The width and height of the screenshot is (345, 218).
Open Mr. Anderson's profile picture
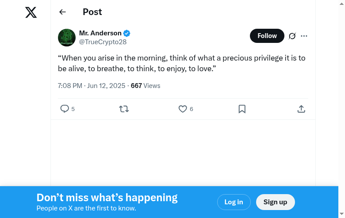click(67, 38)
